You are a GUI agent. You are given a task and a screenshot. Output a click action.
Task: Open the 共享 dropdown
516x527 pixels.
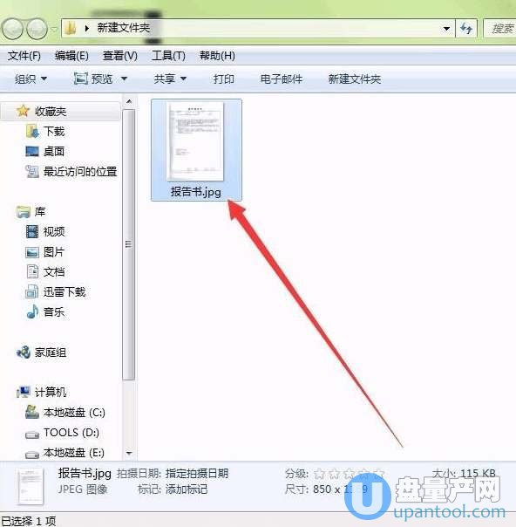tap(170, 79)
